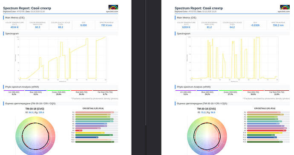Click the red R9 bar in the 4034 K report
This screenshot has height=155, width=294.
pos(79,130)
